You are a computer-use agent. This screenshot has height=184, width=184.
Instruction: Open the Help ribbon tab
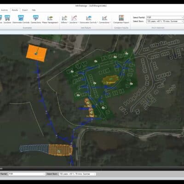[34, 10]
